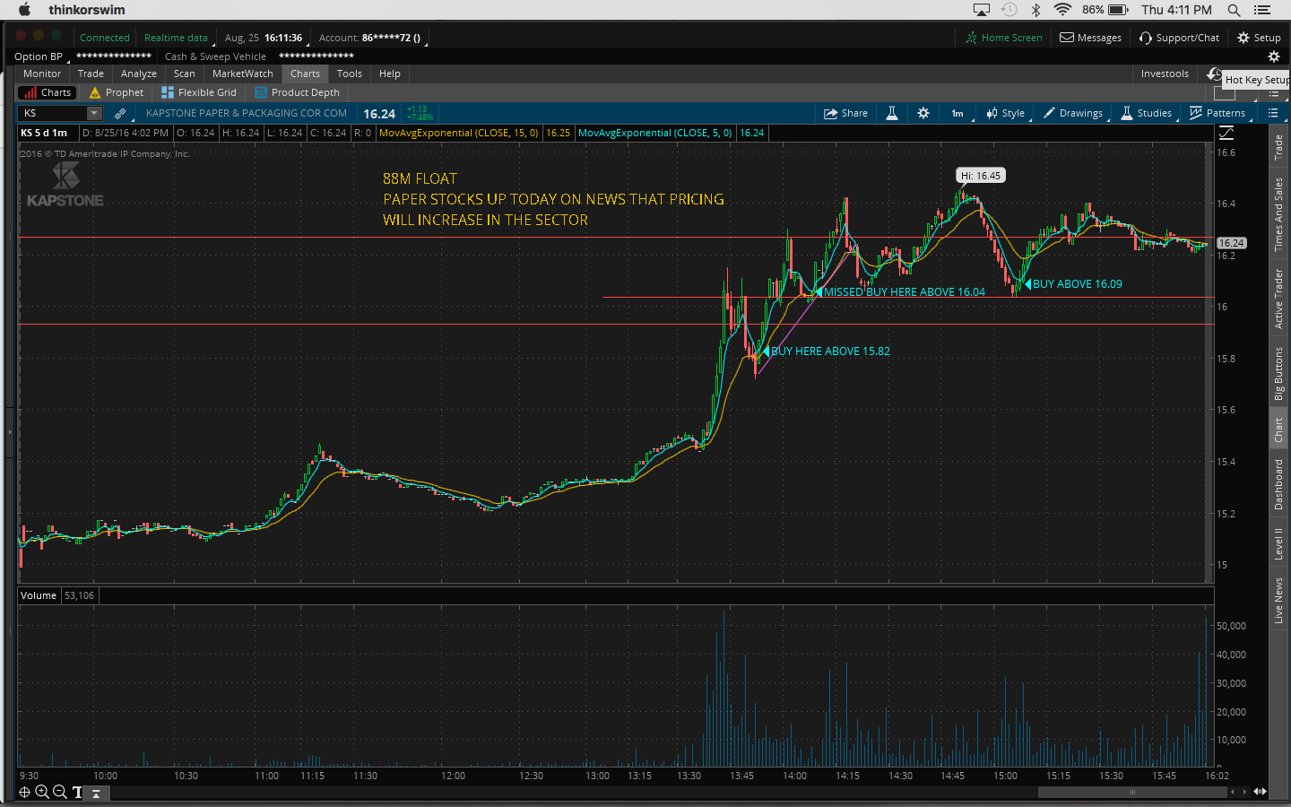Open the Realtime data dropdown

coord(178,38)
